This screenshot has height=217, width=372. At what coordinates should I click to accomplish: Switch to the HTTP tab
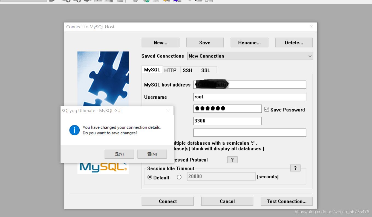tap(170, 70)
